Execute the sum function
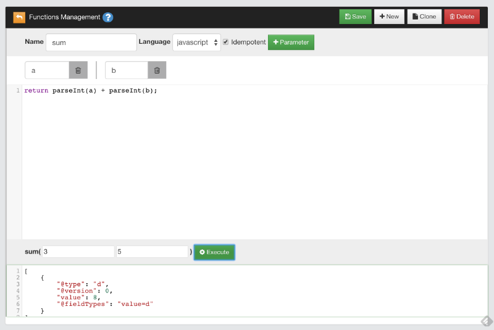 [214, 252]
